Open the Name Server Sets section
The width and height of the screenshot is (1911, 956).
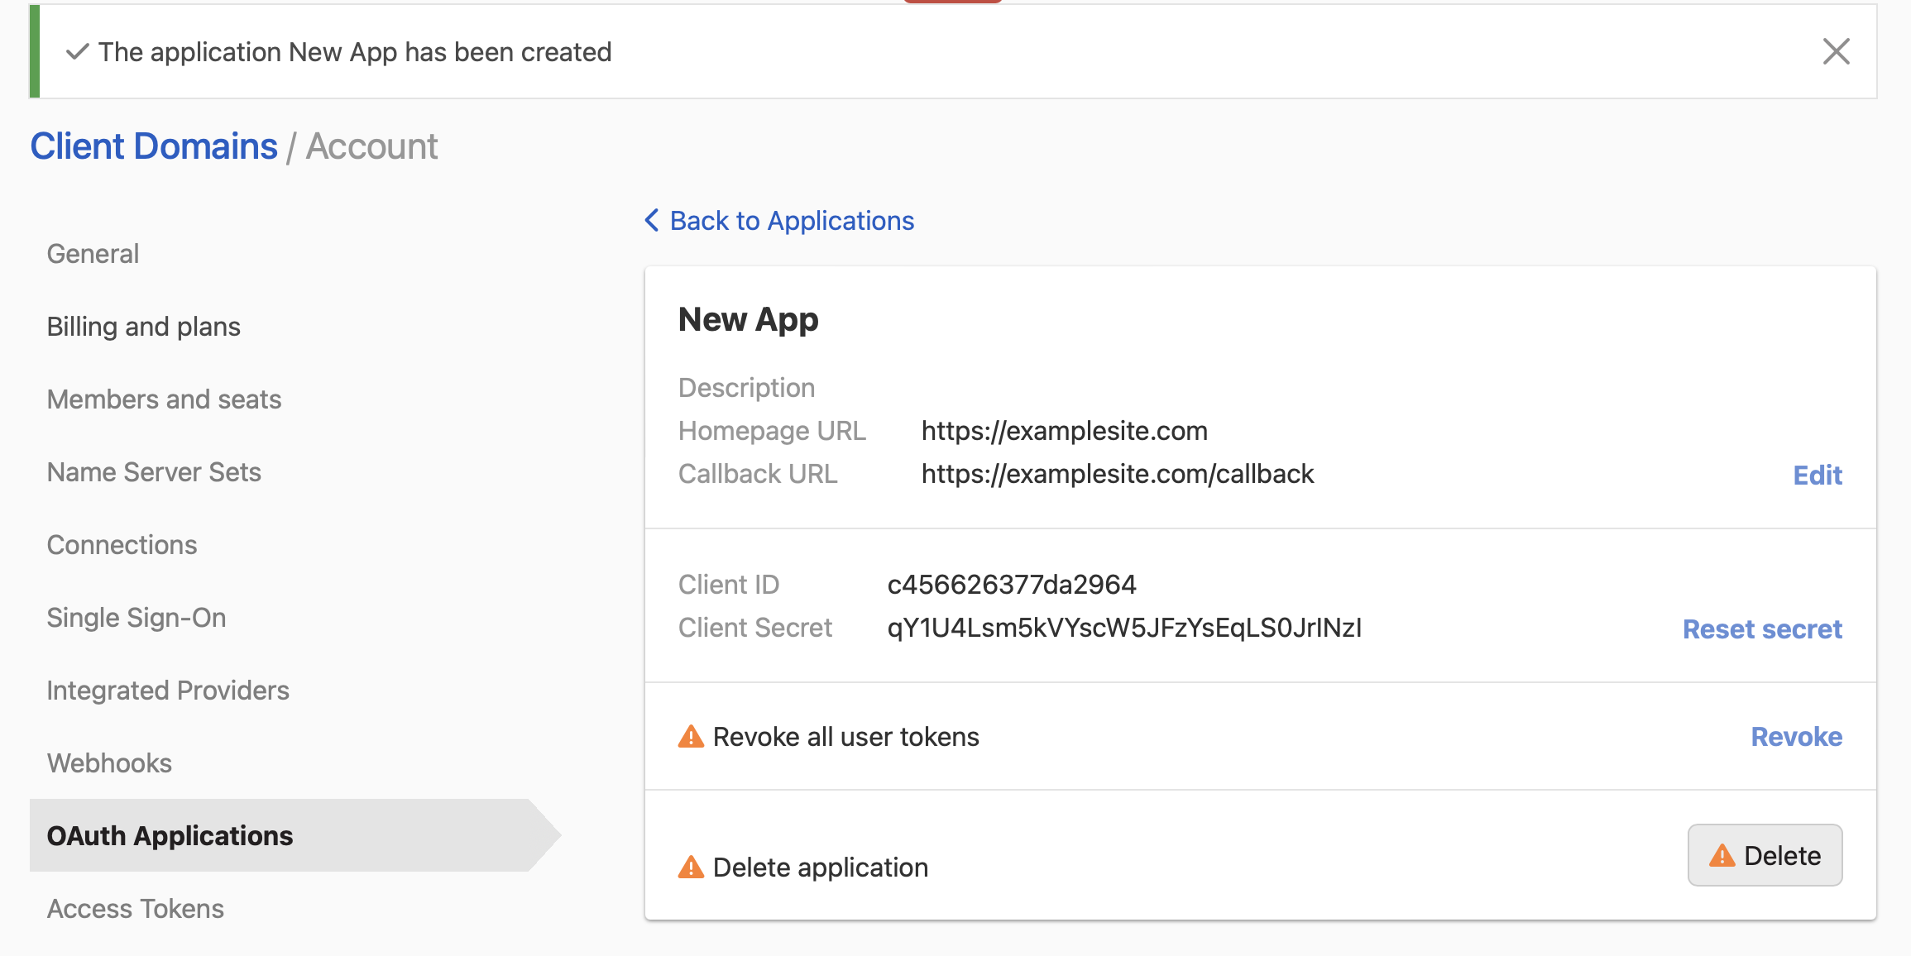[154, 471]
